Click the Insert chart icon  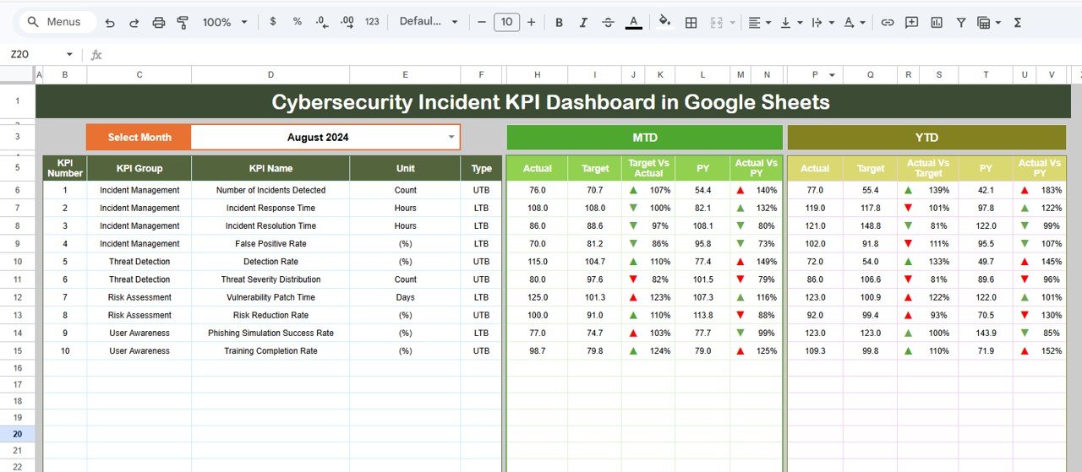[937, 23]
